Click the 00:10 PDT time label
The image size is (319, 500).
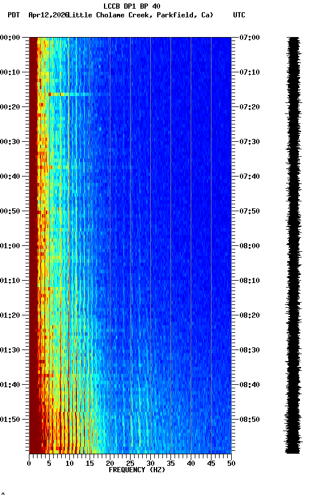click(x=10, y=72)
